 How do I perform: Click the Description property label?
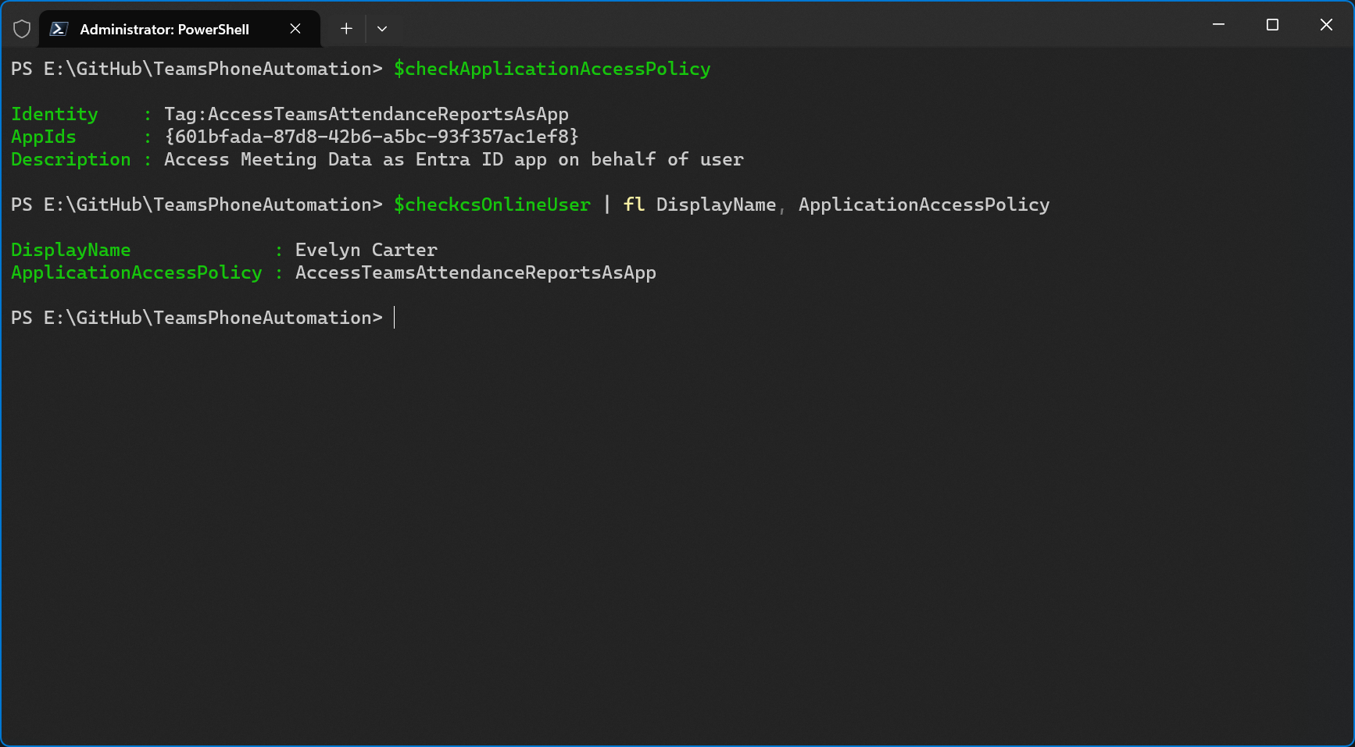[71, 159]
